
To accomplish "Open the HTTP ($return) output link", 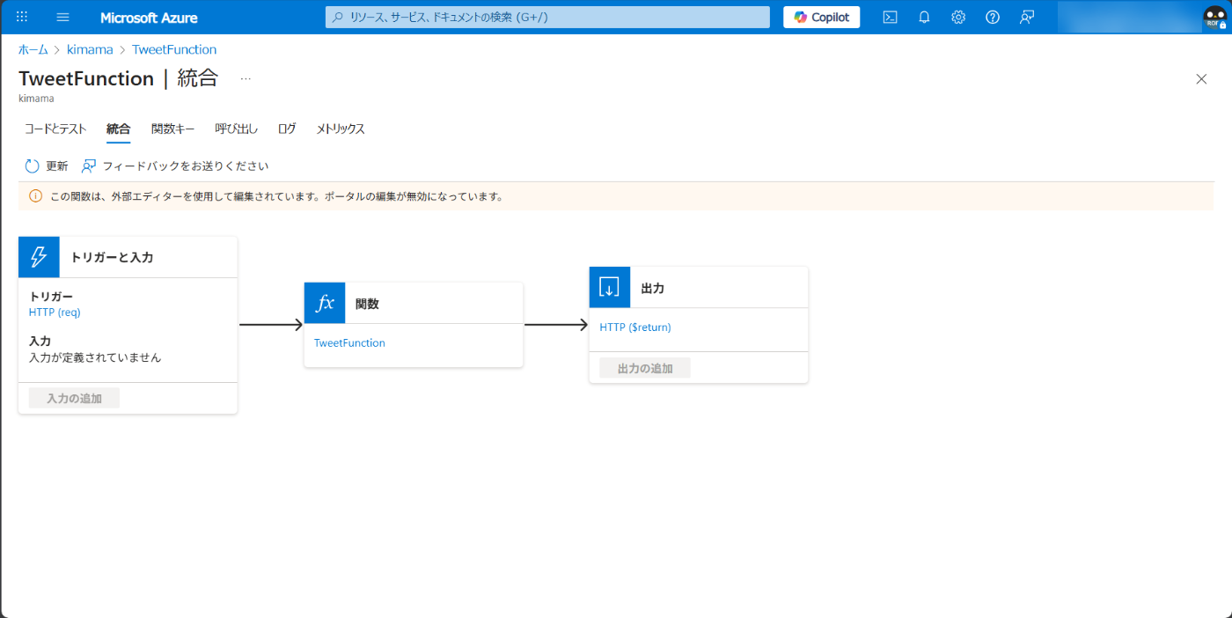I will [635, 327].
